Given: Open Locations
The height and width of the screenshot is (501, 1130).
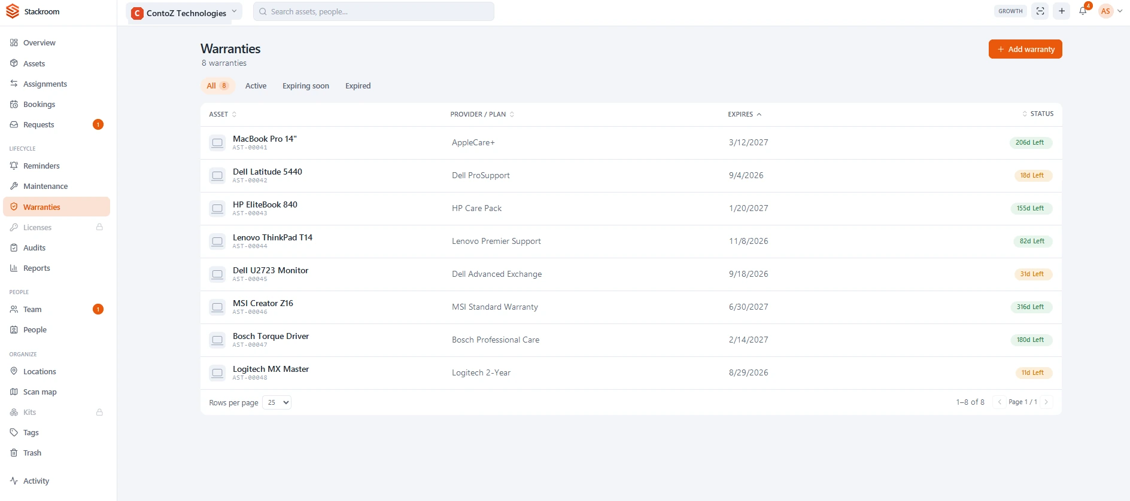Looking at the screenshot, I should [57, 371].
